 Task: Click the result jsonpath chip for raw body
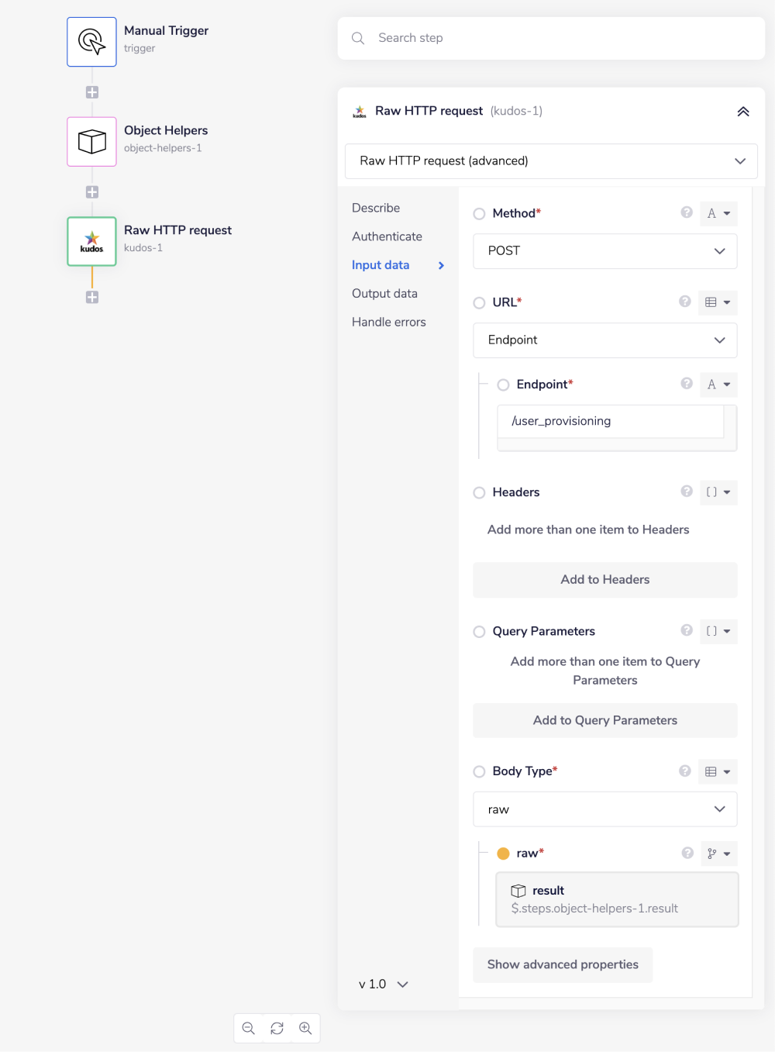click(616, 899)
